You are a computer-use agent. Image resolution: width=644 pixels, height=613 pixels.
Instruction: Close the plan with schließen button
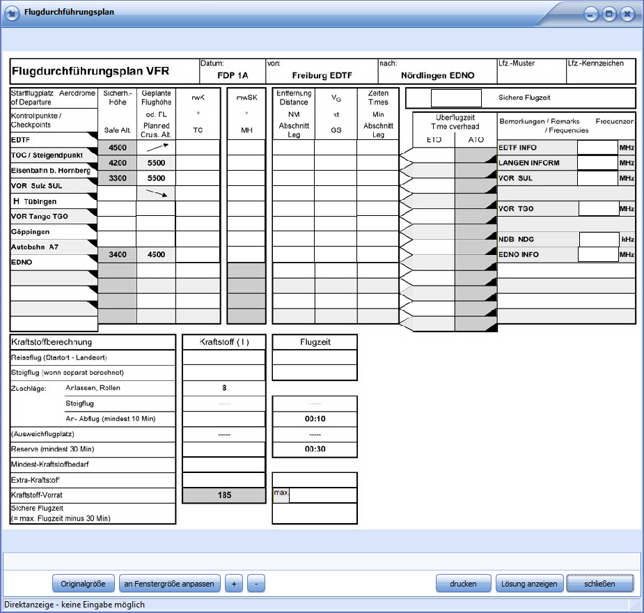coord(600,584)
